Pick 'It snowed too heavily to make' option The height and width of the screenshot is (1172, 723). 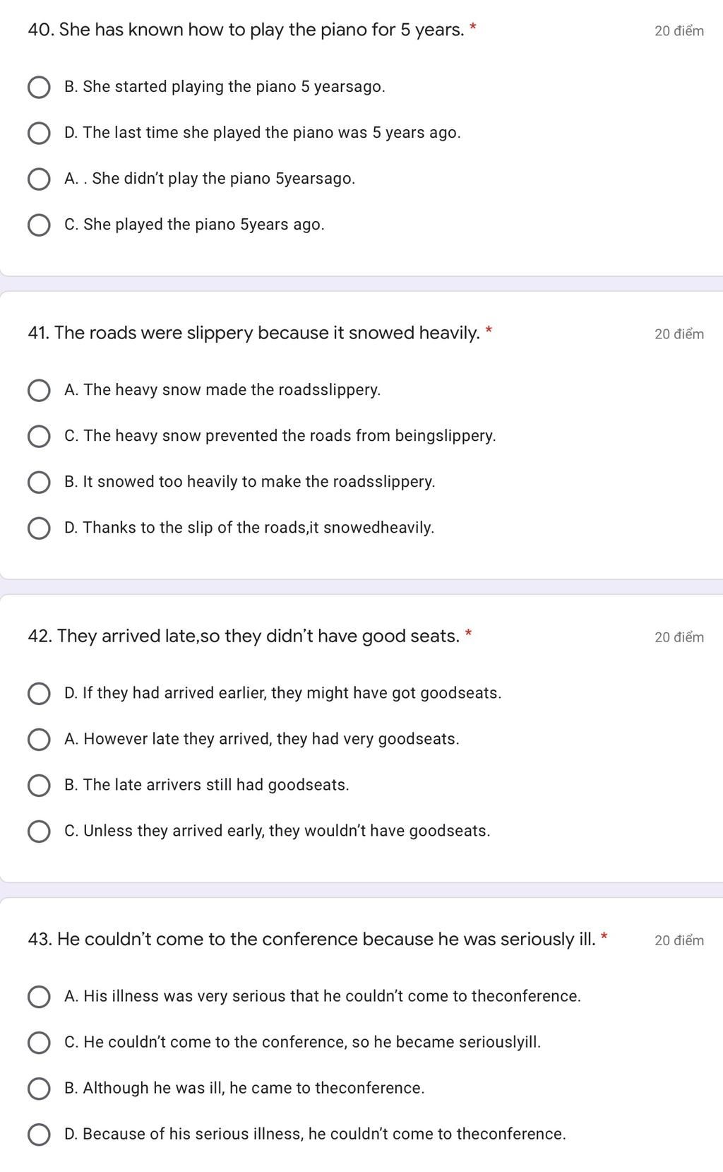click(38, 483)
